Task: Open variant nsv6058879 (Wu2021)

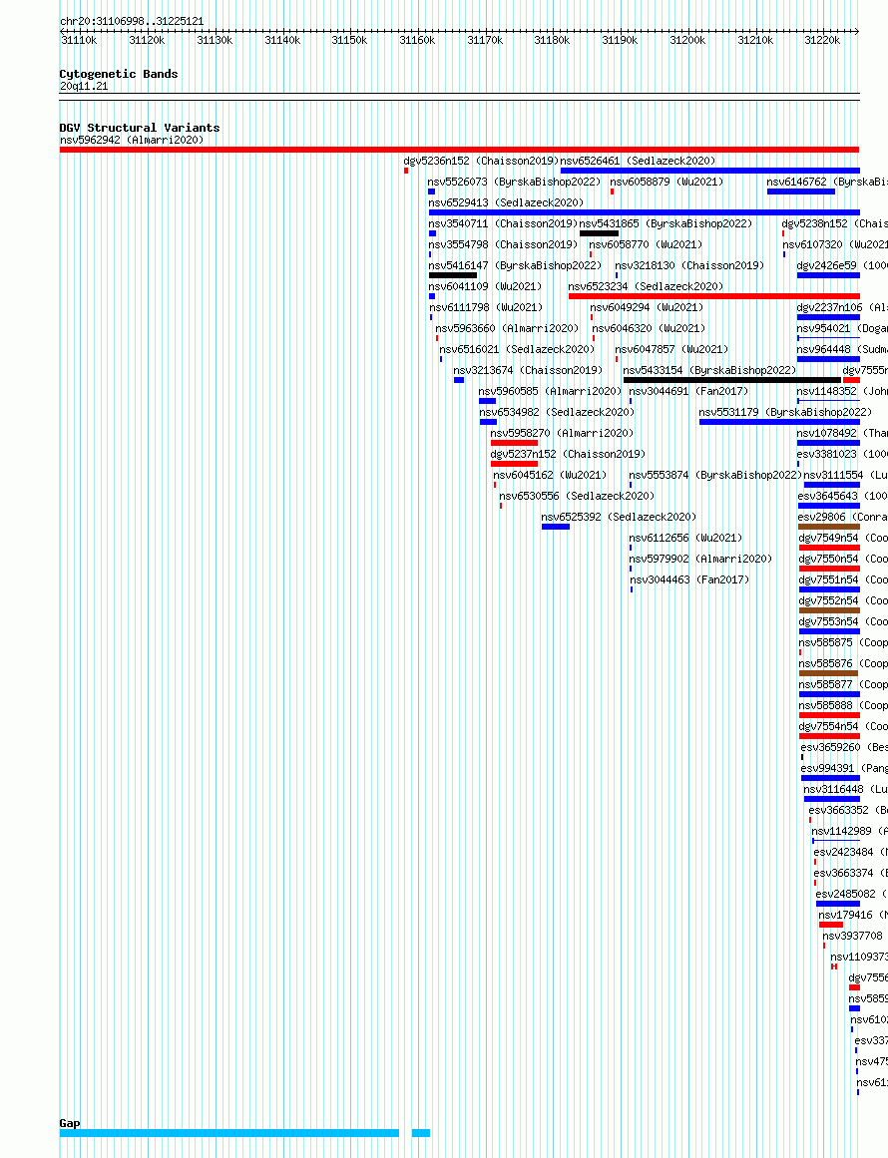Action: 666,182
